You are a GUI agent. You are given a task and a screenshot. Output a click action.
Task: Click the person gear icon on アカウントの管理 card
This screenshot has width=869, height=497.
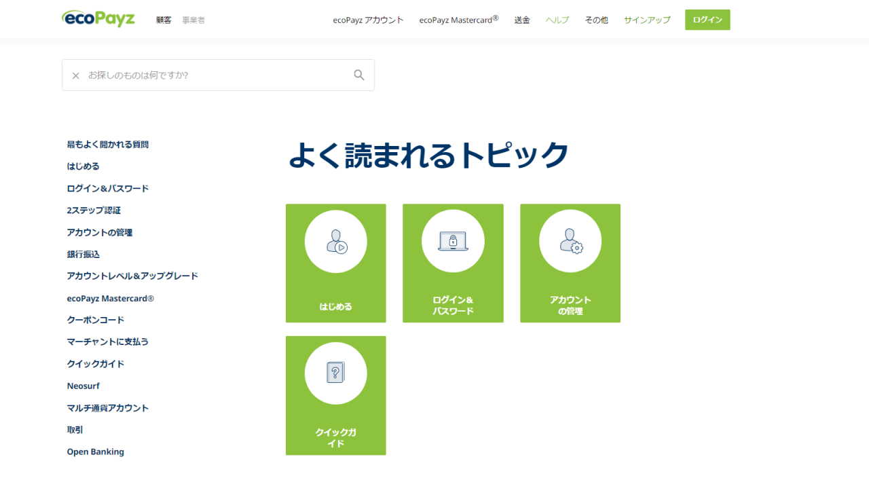(x=570, y=240)
